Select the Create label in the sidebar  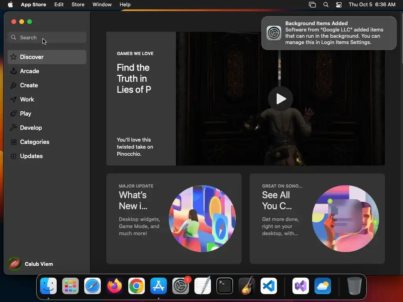29,85
